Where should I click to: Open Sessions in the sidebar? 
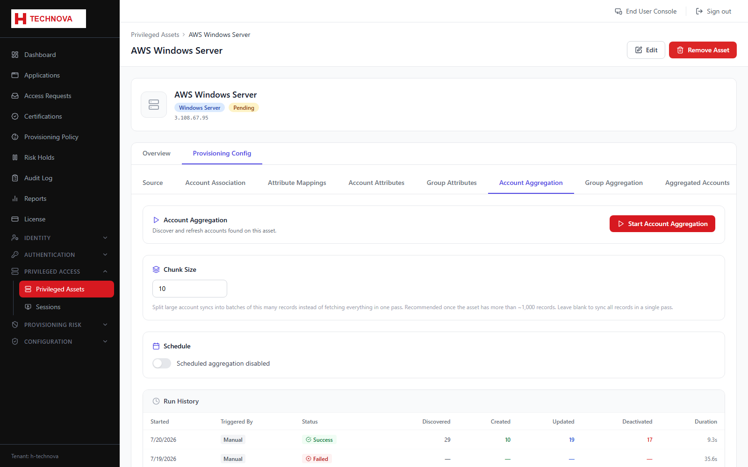click(66, 307)
